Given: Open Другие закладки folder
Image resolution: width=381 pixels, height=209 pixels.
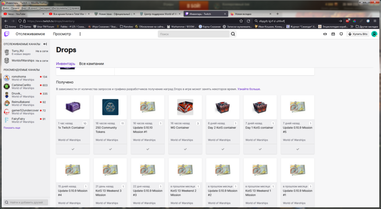Looking at the screenshot, I should point(367,27).
